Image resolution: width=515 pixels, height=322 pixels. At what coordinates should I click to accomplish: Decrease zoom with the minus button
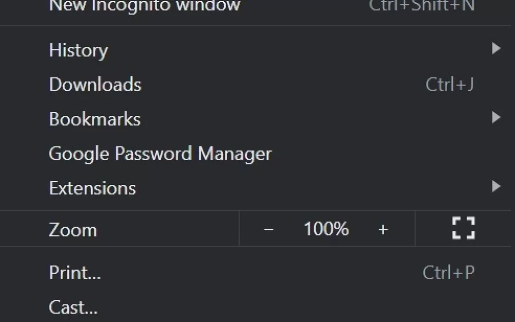coord(268,229)
